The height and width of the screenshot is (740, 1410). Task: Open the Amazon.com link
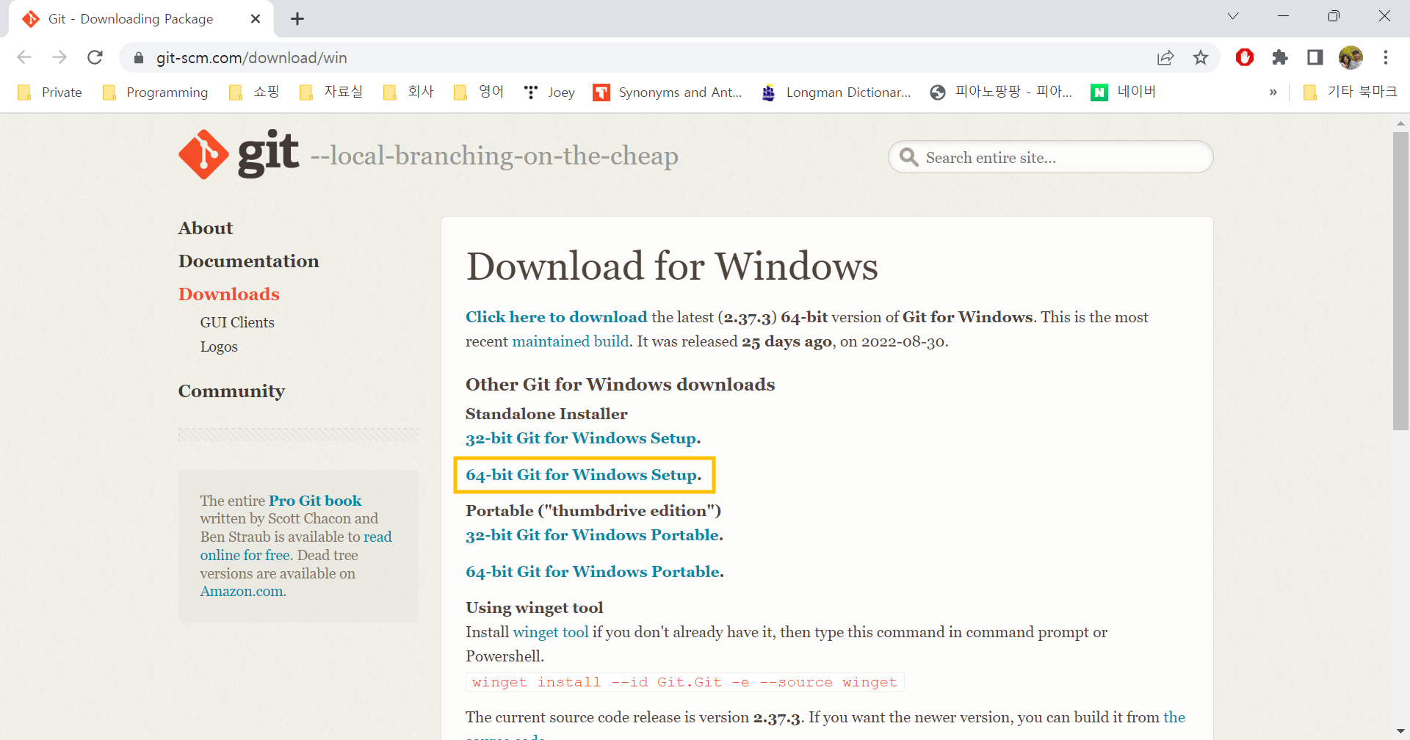(x=243, y=591)
